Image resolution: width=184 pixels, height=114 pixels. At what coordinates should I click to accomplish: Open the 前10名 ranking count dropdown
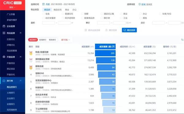click(66, 40)
